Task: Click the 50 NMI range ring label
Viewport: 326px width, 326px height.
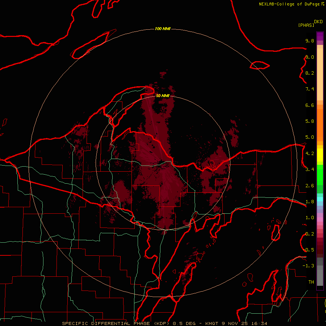Action: click(163, 96)
